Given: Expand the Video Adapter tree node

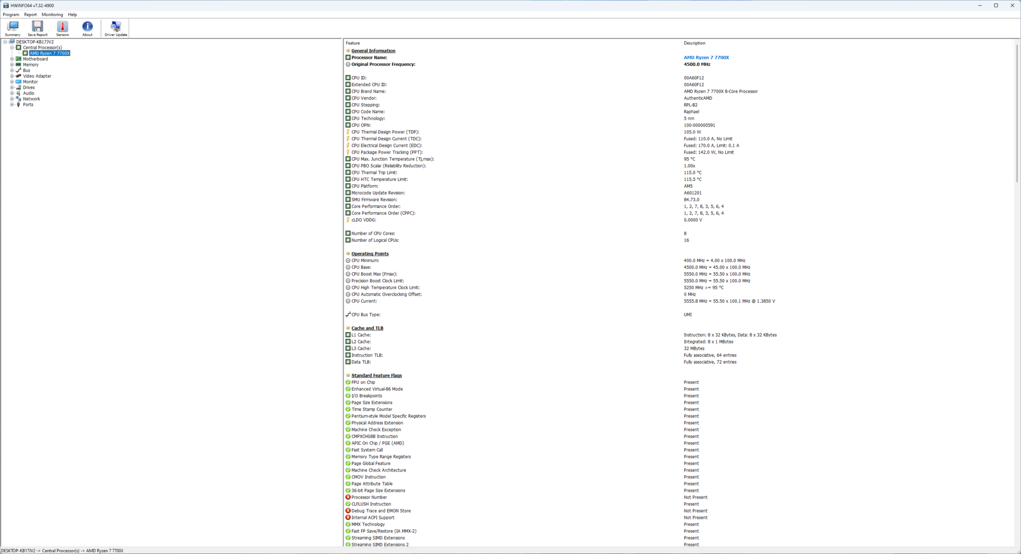Looking at the screenshot, I should click(12, 76).
